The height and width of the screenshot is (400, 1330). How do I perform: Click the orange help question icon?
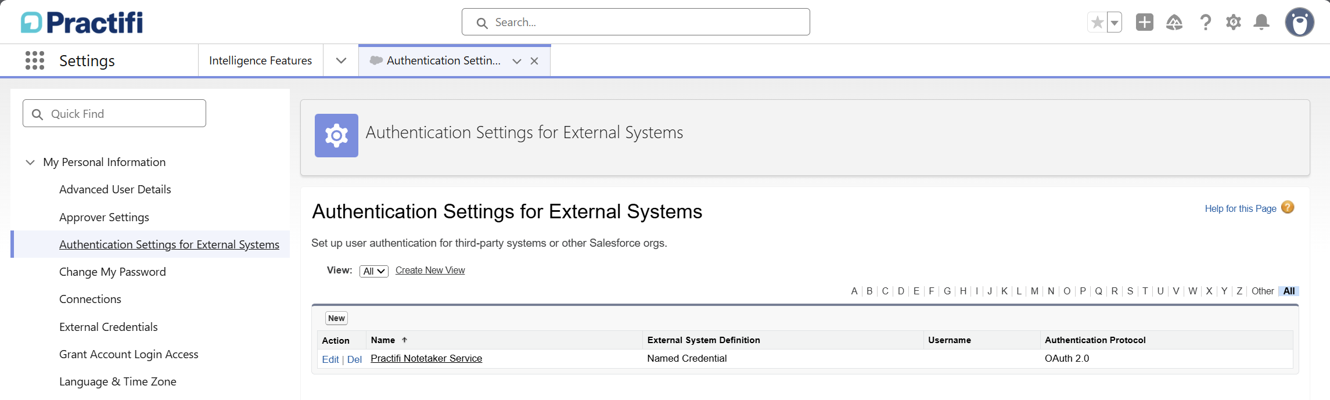point(1288,207)
